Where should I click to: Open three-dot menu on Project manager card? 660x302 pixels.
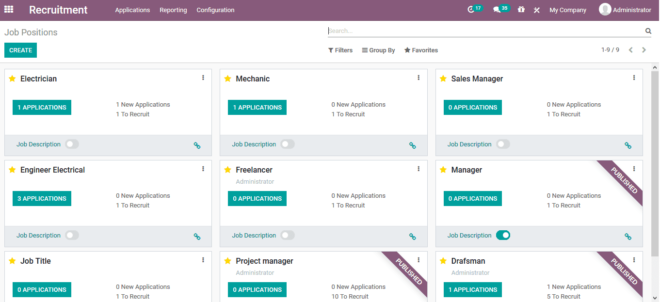click(x=419, y=260)
